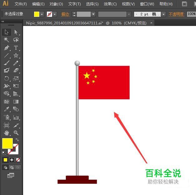Image resolution: width=196 pixels, height=195 pixels.
Task: Click the opacity 100% input field
Action: [x=191, y=14]
